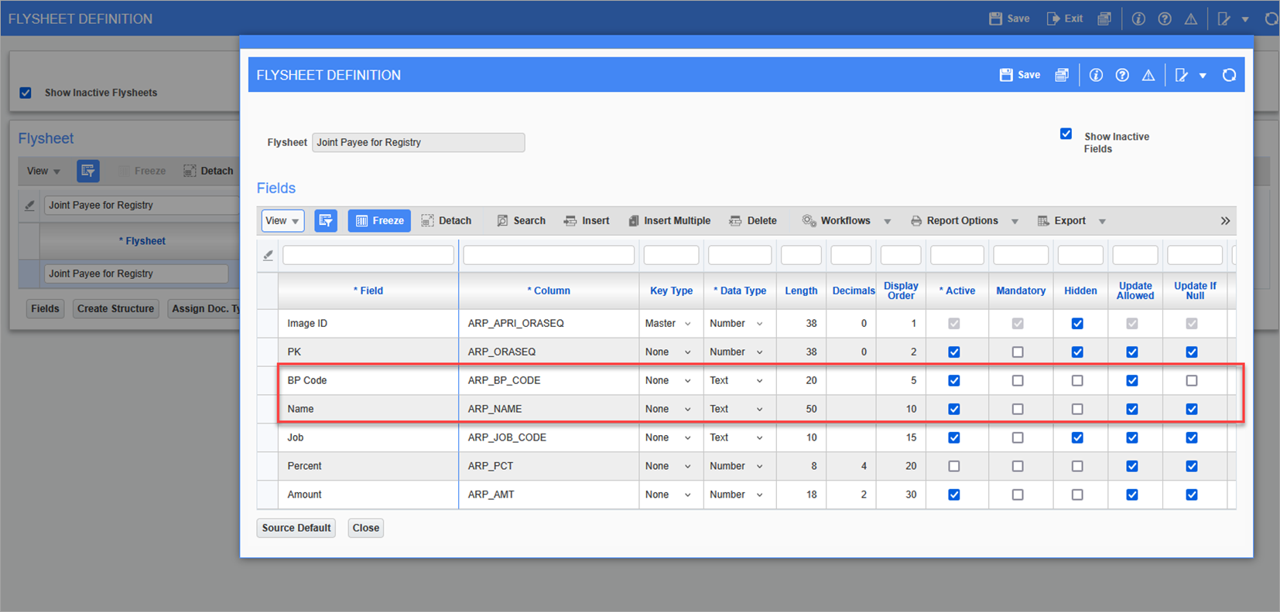
Task: Expand the toolbar overflow double chevron
Action: point(1225,221)
